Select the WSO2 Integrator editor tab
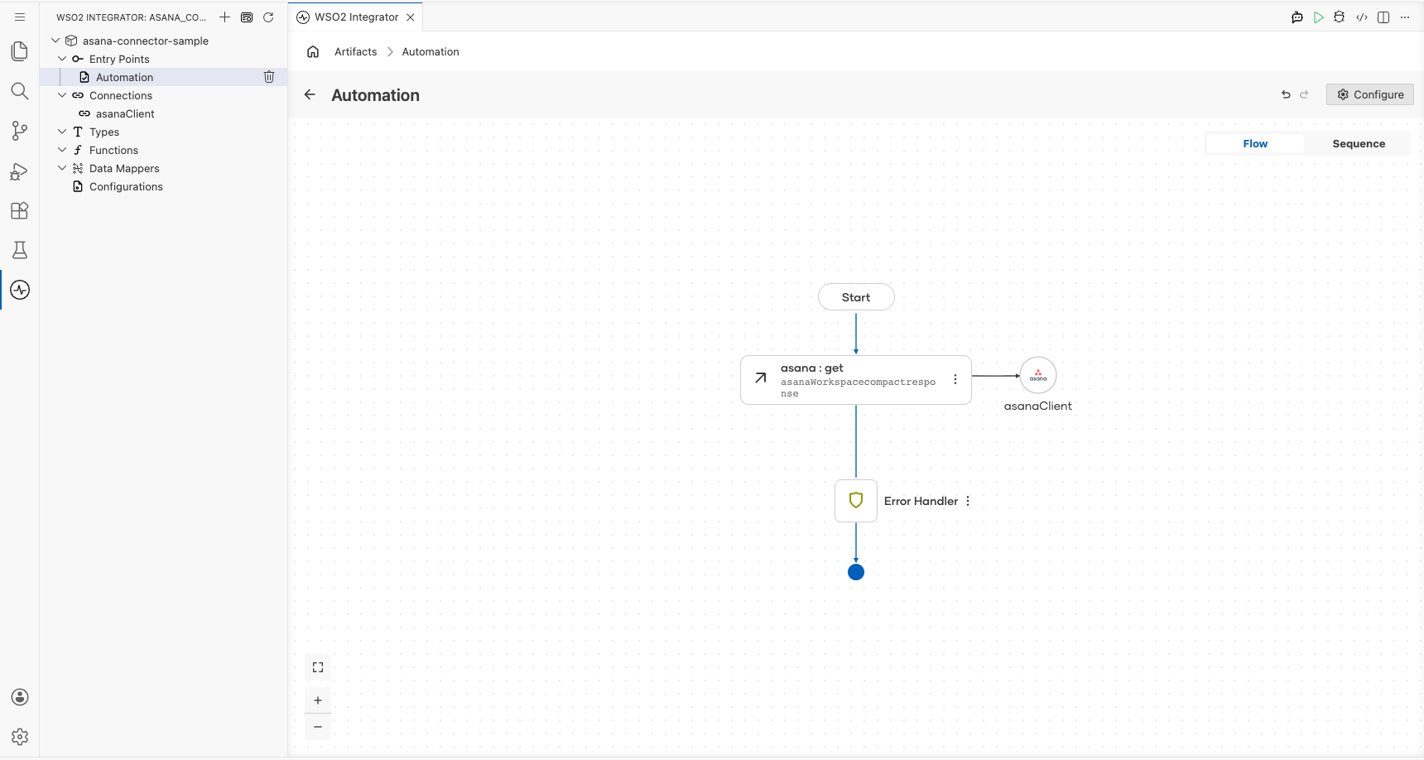 point(356,17)
